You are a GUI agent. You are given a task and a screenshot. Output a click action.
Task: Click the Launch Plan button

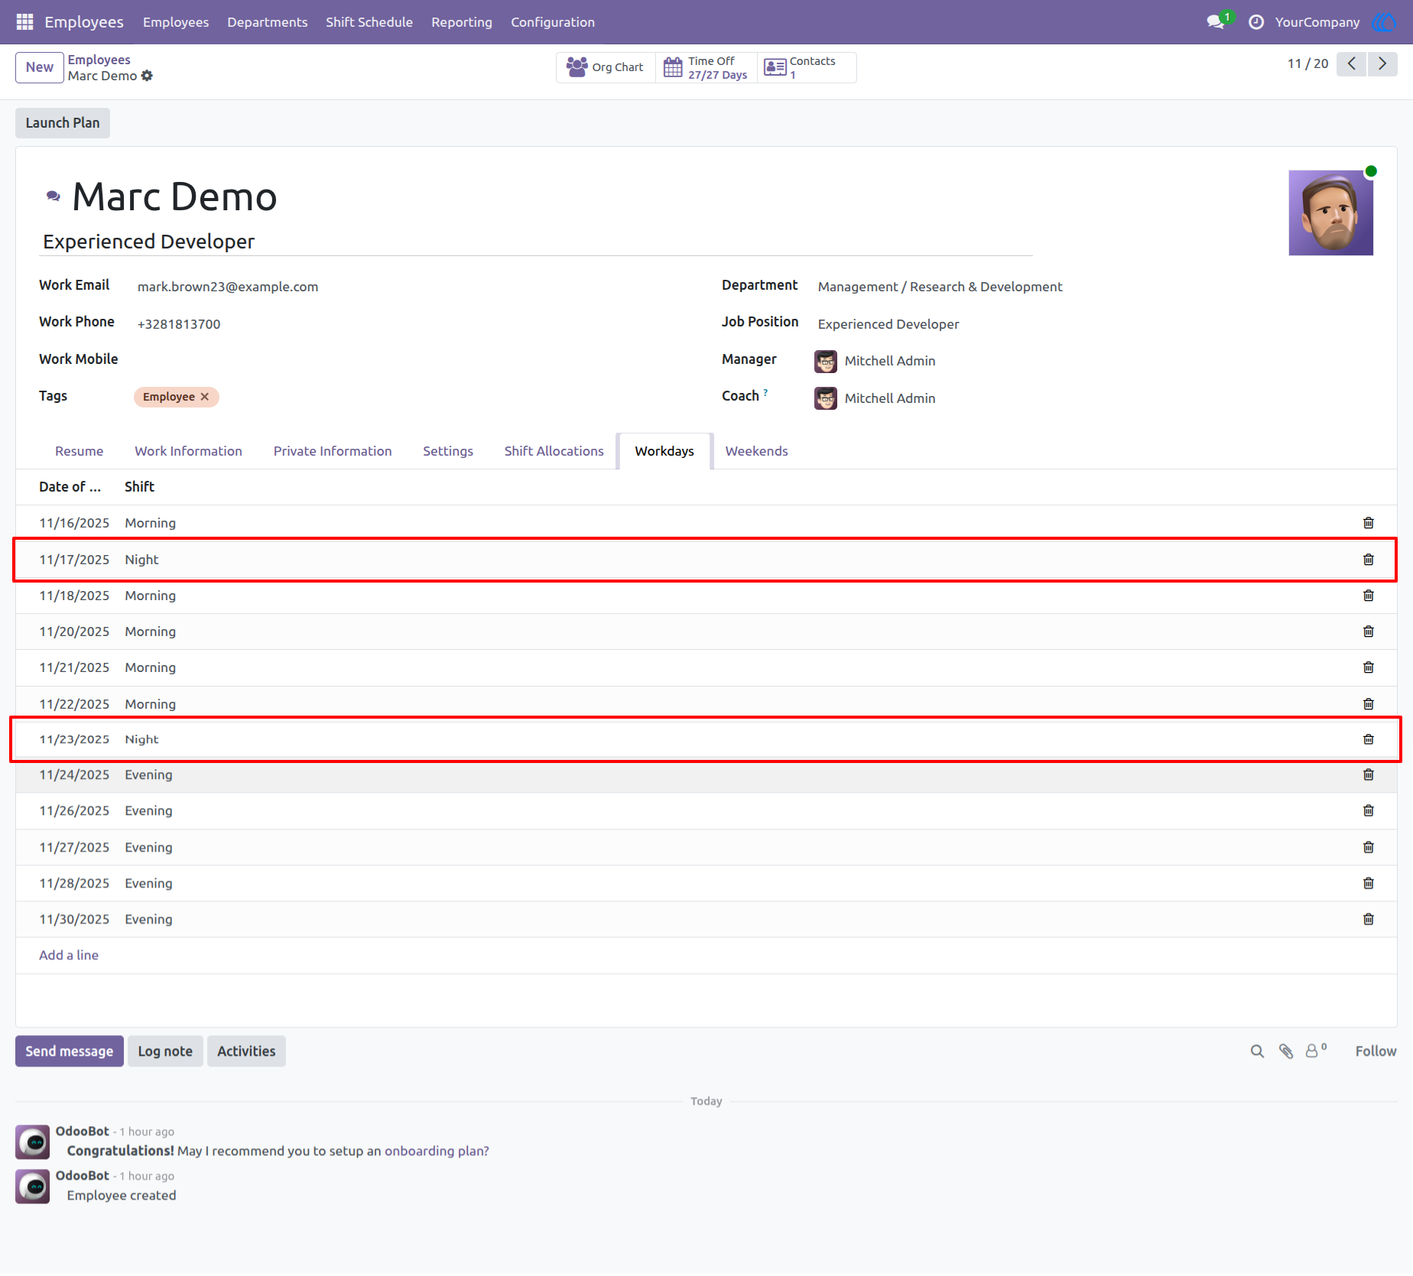tap(63, 123)
